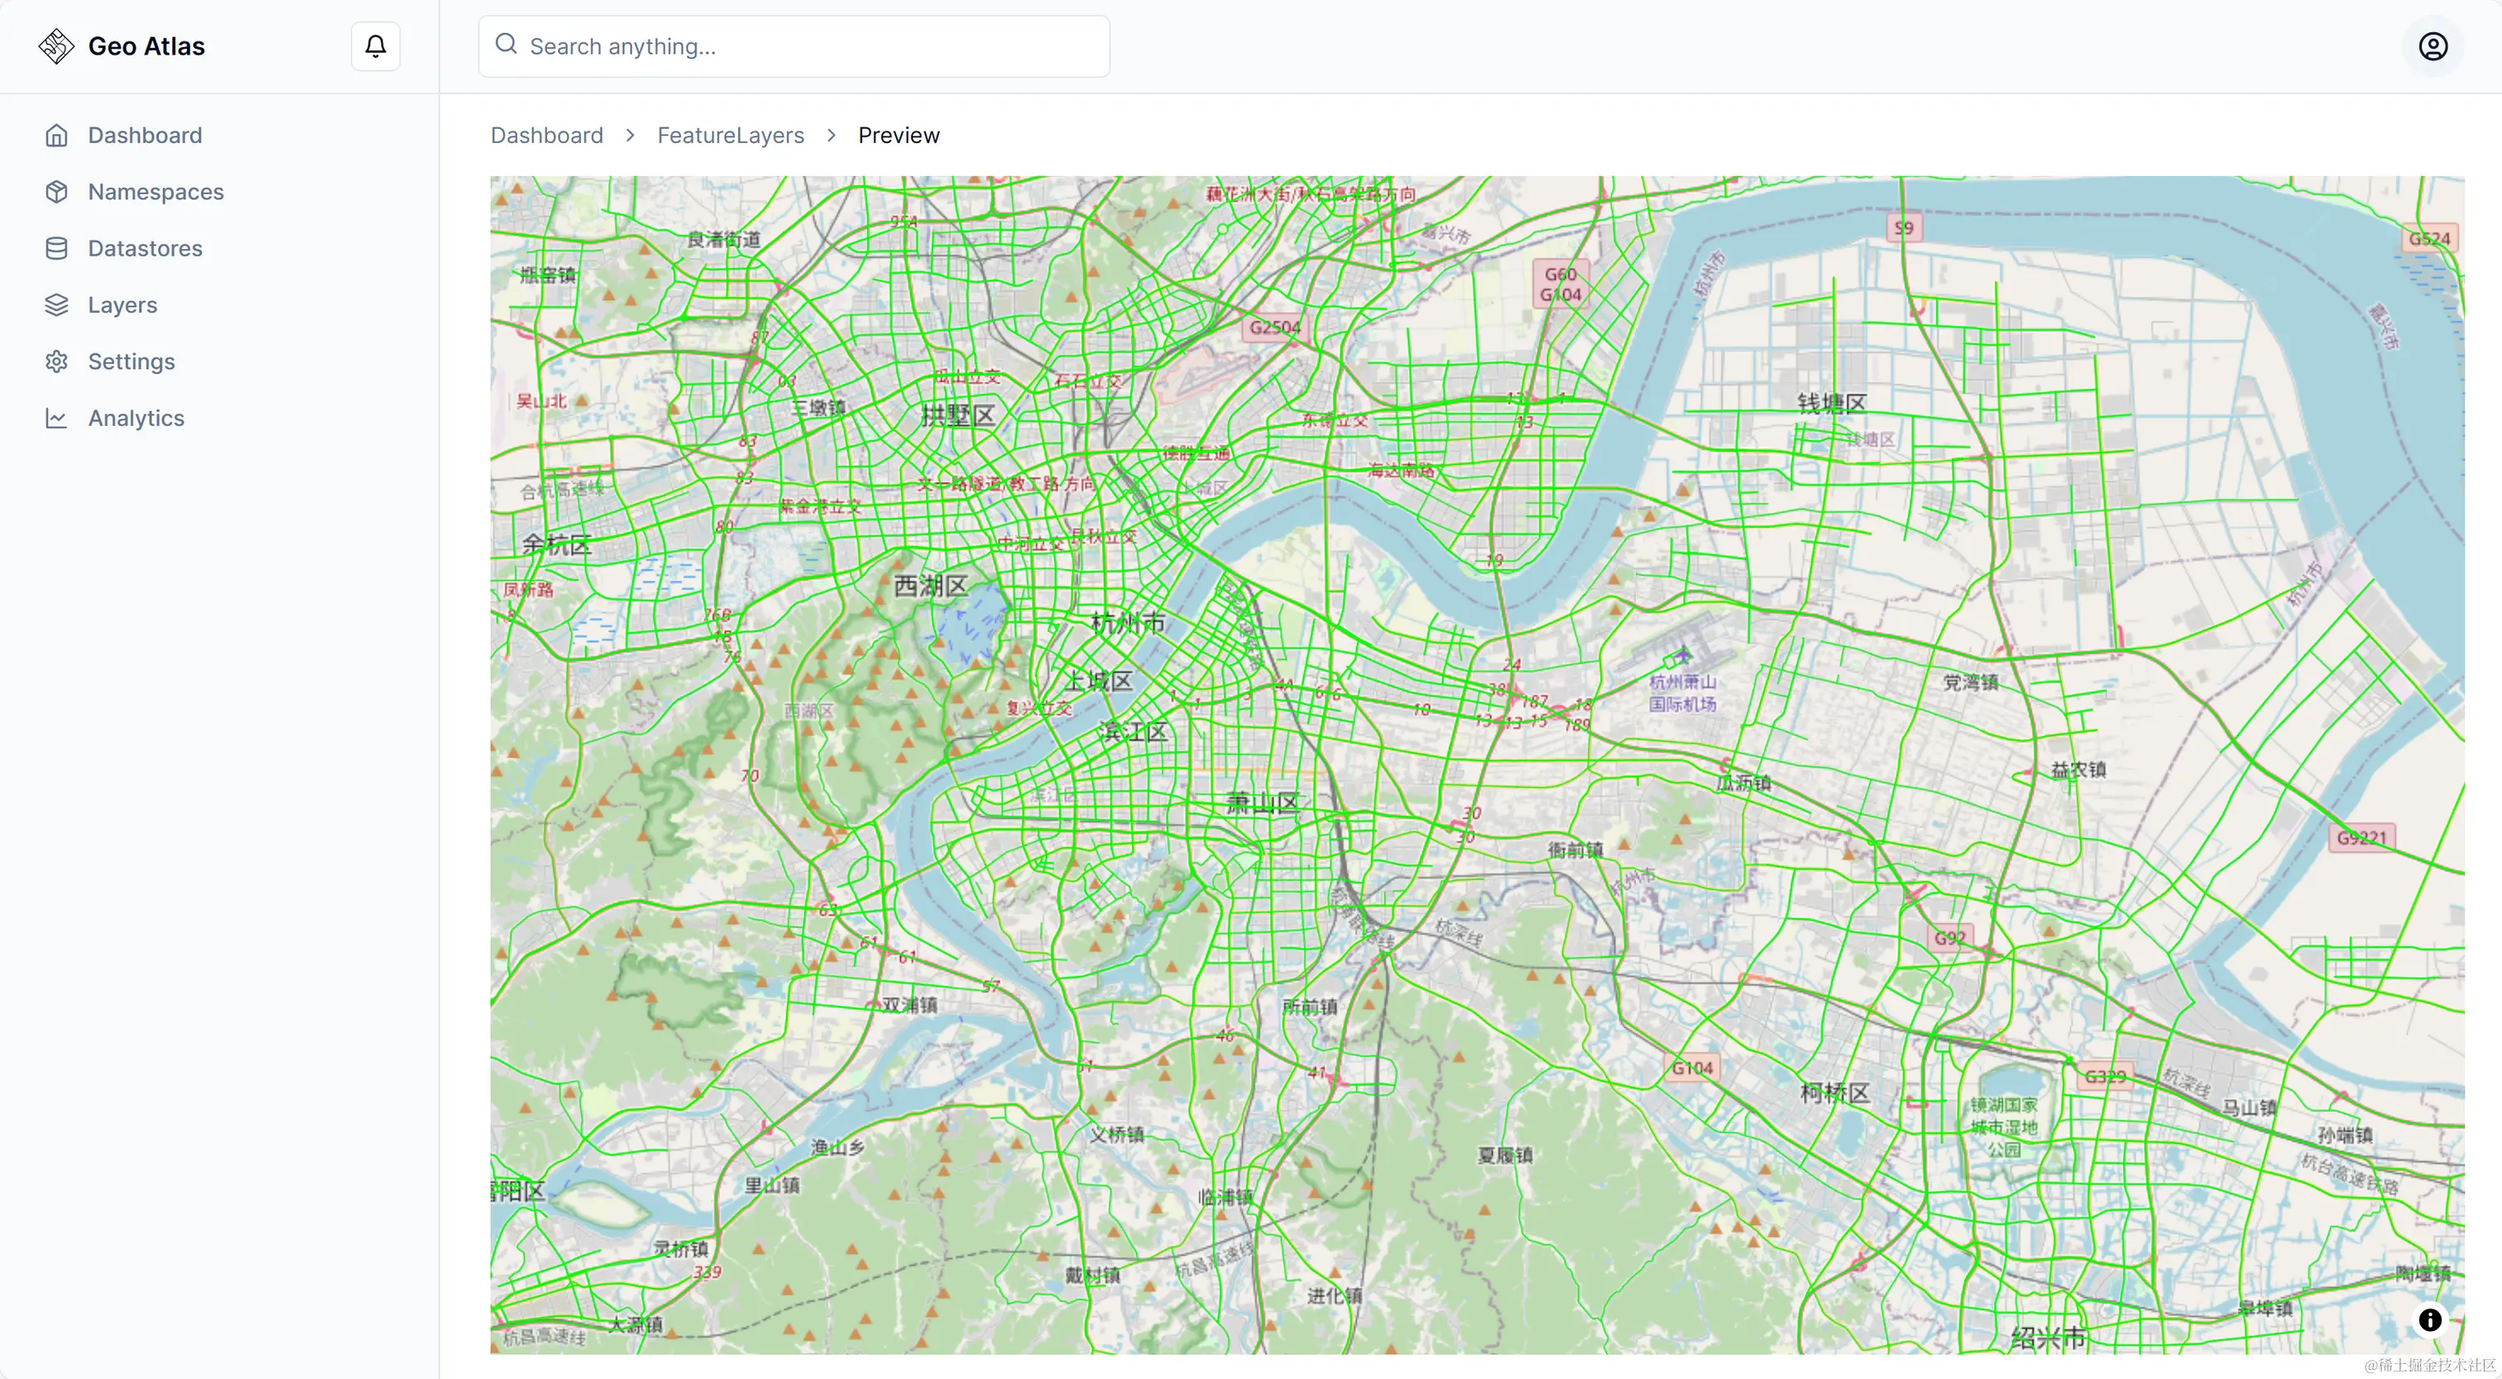Open Namespaces from sidebar menu
This screenshot has width=2502, height=1379.
(156, 191)
